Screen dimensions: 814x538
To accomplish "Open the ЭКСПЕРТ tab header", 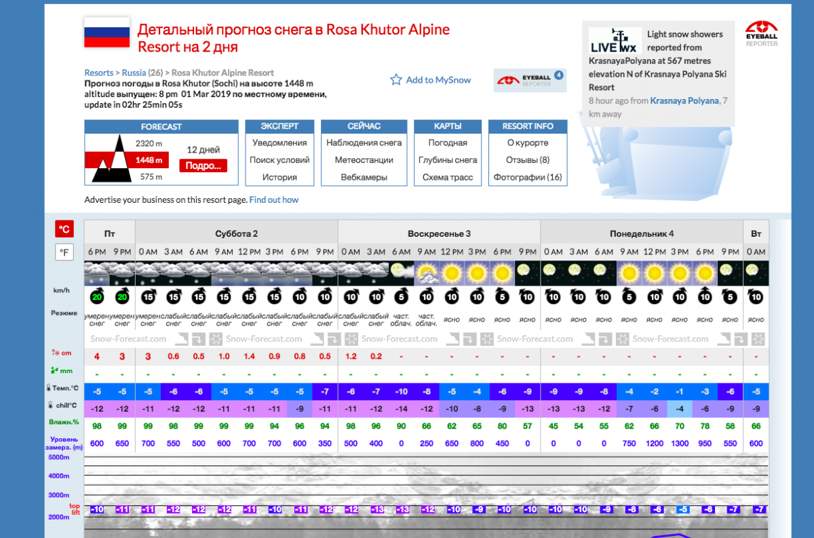I will [279, 126].
